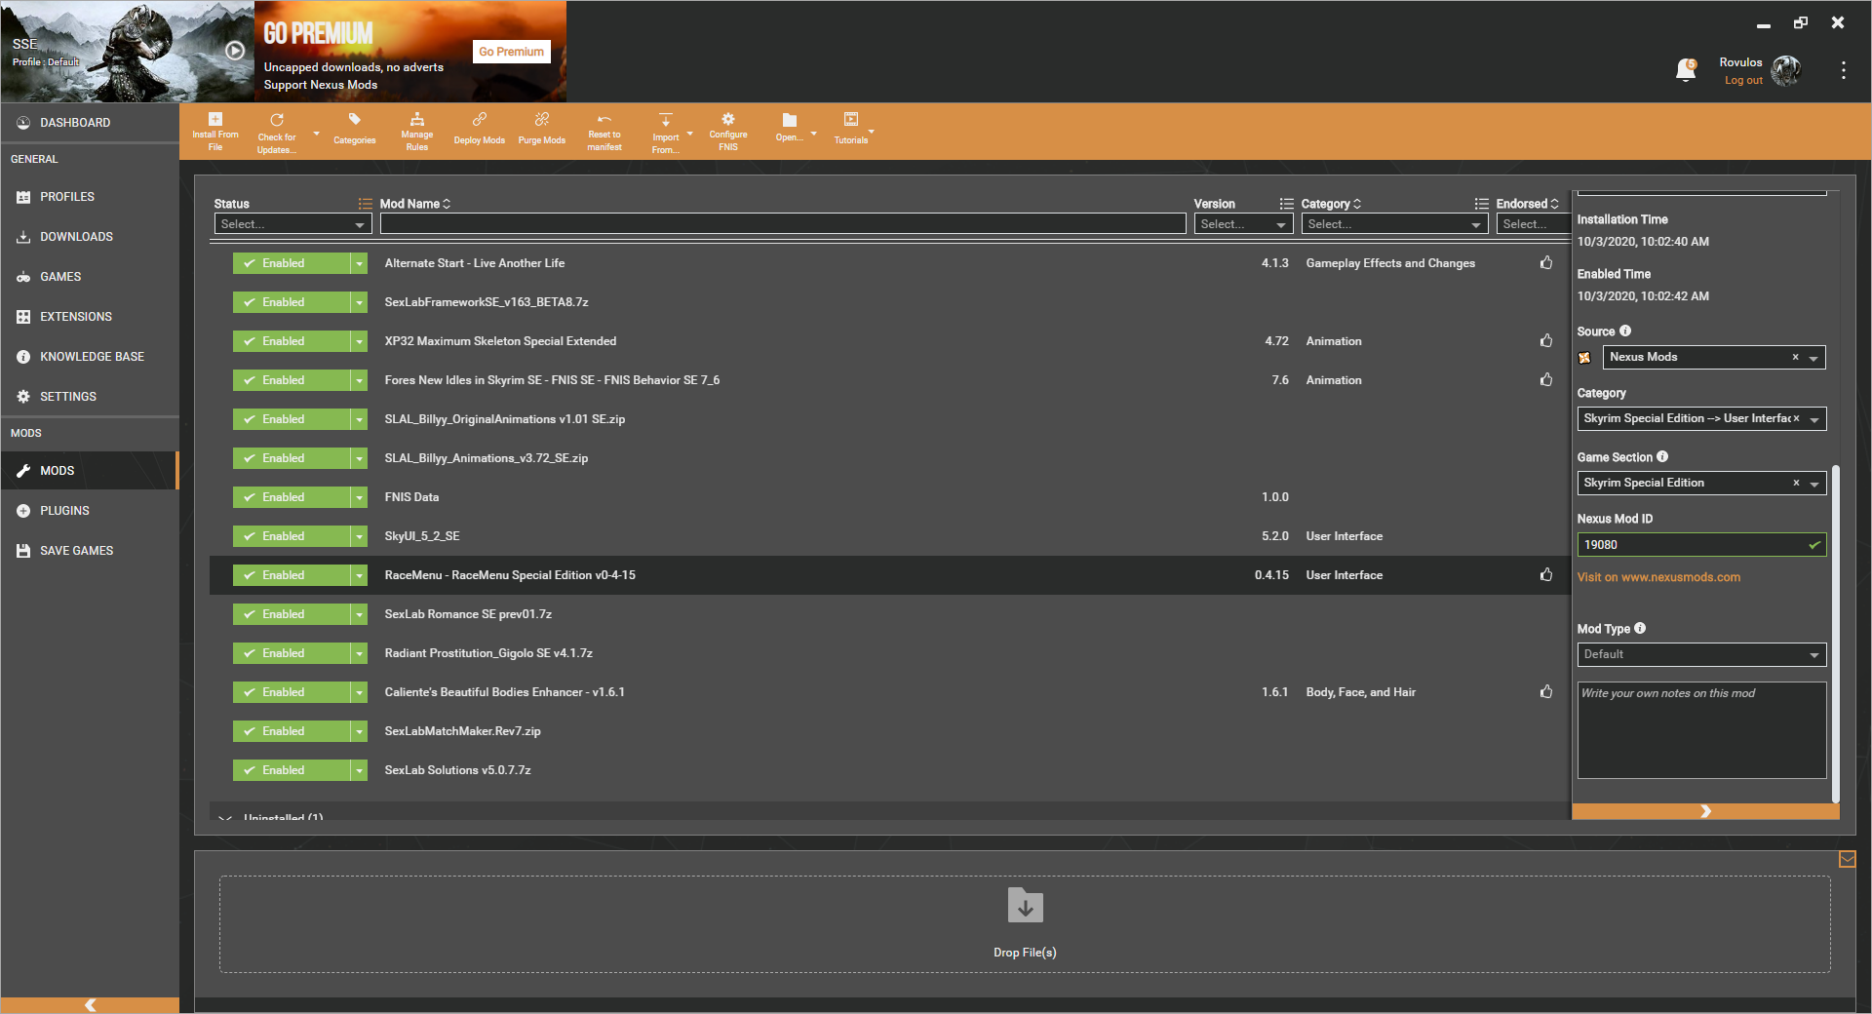Endorse Caliente's Beautiful Bodies Enhancer
The width and height of the screenshot is (1872, 1014).
[1546, 691]
